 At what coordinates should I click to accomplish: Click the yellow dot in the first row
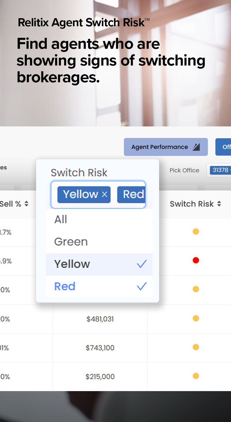coord(196,231)
